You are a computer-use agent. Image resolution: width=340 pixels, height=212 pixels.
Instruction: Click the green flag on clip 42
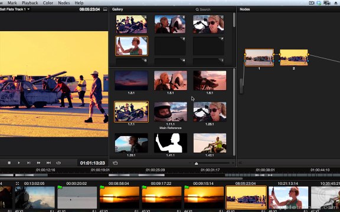click(x=102, y=187)
